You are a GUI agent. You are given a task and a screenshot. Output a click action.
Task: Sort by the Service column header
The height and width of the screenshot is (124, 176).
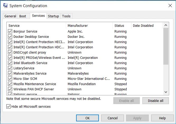[x=36, y=26]
